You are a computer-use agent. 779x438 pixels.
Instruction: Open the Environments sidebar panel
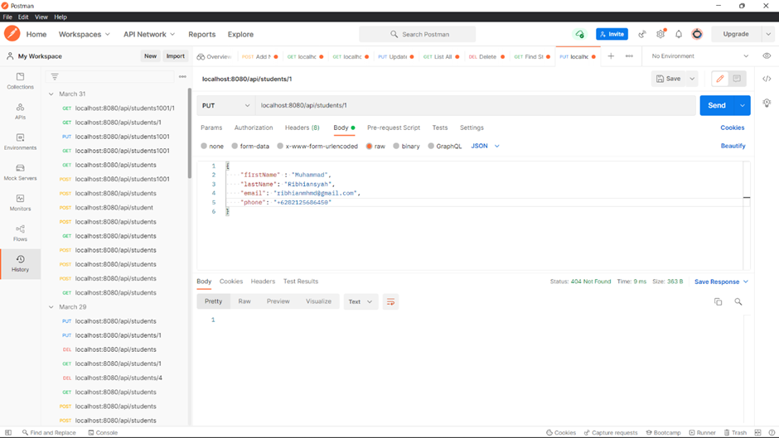[20, 142]
